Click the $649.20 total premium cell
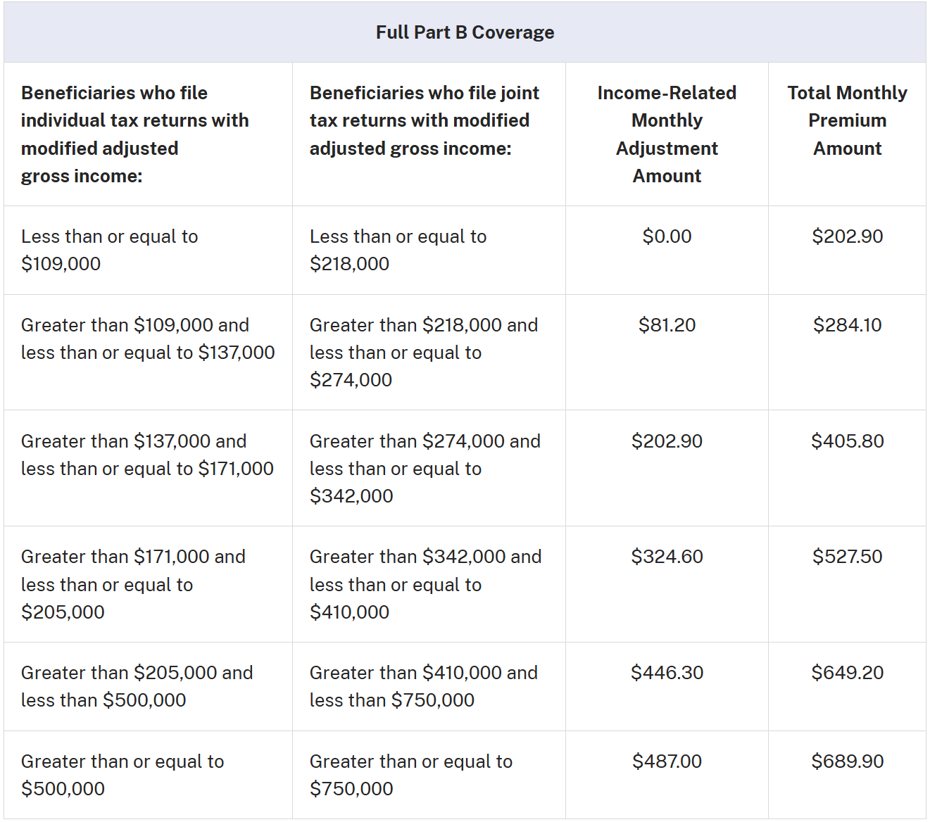 click(x=847, y=673)
